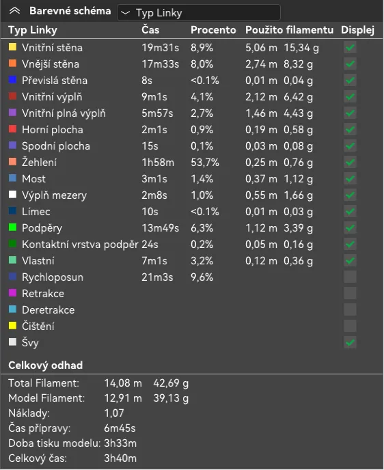Click the Procento column header
384x470 pixels.
[213, 30]
